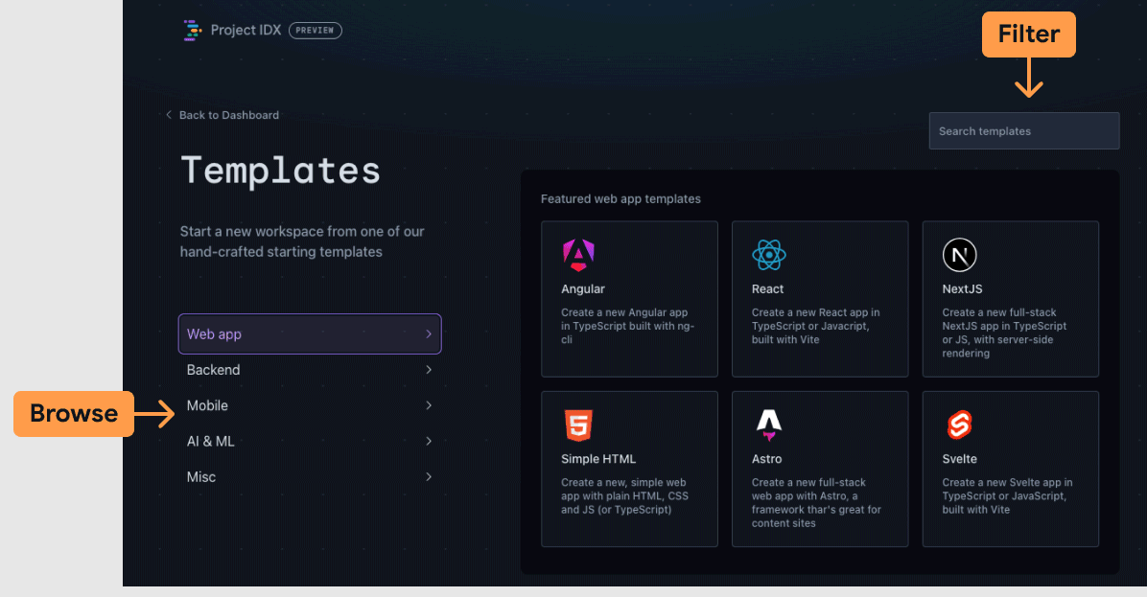Open the React template title
Viewport: 1147px width, 597px height.
(767, 288)
